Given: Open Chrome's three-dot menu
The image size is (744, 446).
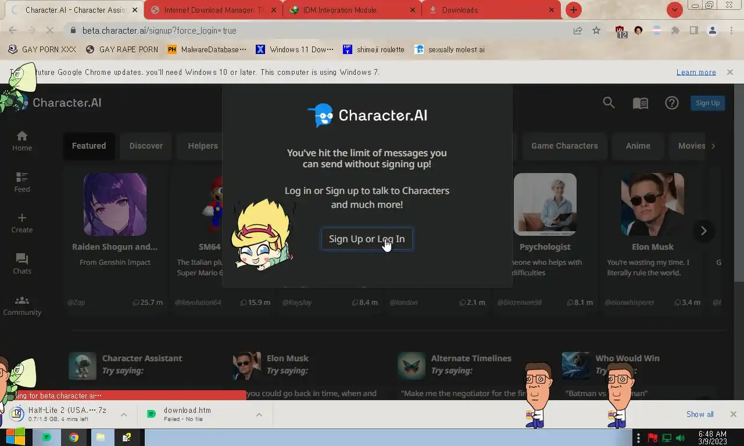Looking at the screenshot, I should pos(731,30).
